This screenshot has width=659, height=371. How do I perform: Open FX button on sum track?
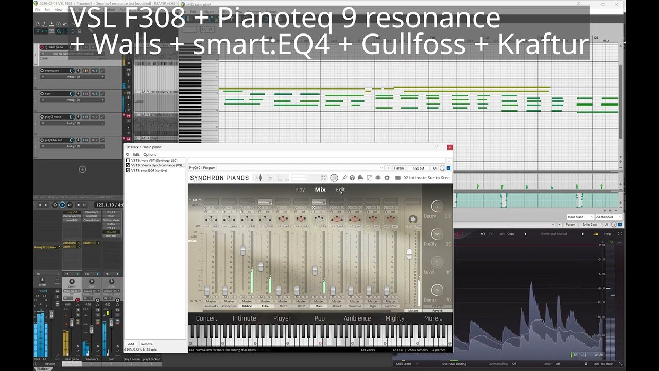(93, 94)
